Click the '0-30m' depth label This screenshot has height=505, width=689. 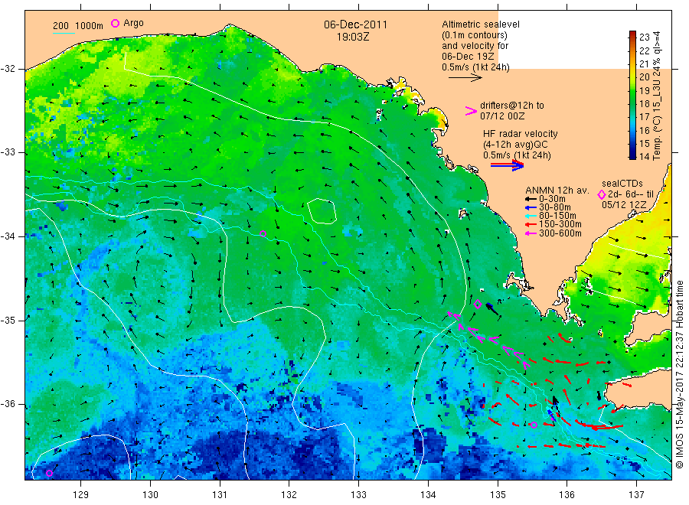pyautogui.click(x=552, y=199)
